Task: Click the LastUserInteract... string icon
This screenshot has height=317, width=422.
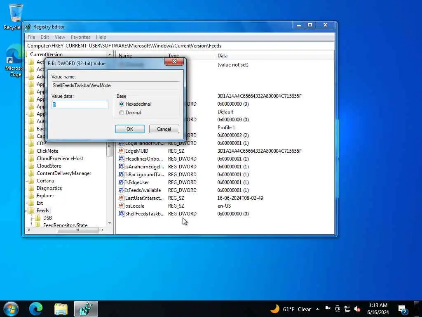Action: tap(121, 198)
